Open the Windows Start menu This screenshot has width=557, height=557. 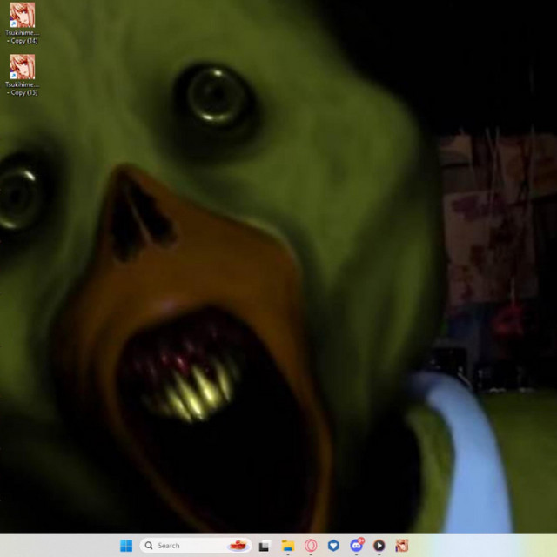pyautogui.click(x=126, y=546)
